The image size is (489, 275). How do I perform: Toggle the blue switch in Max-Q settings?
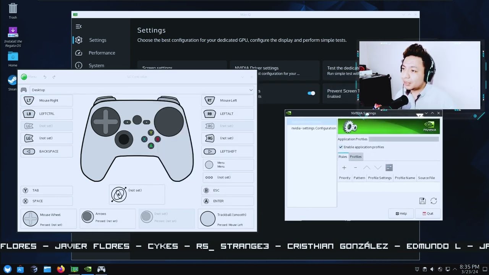[311, 93]
